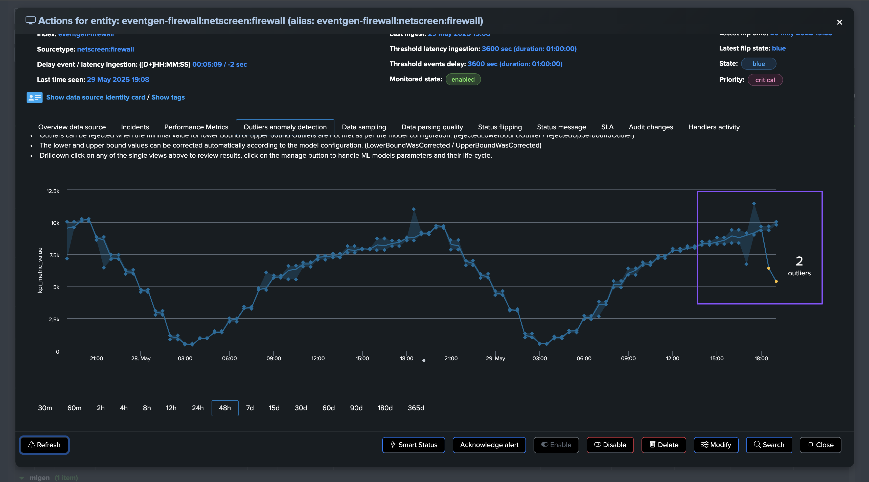Choose the 24h time range
Image resolution: width=869 pixels, height=482 pixels.
click(198, 408)
